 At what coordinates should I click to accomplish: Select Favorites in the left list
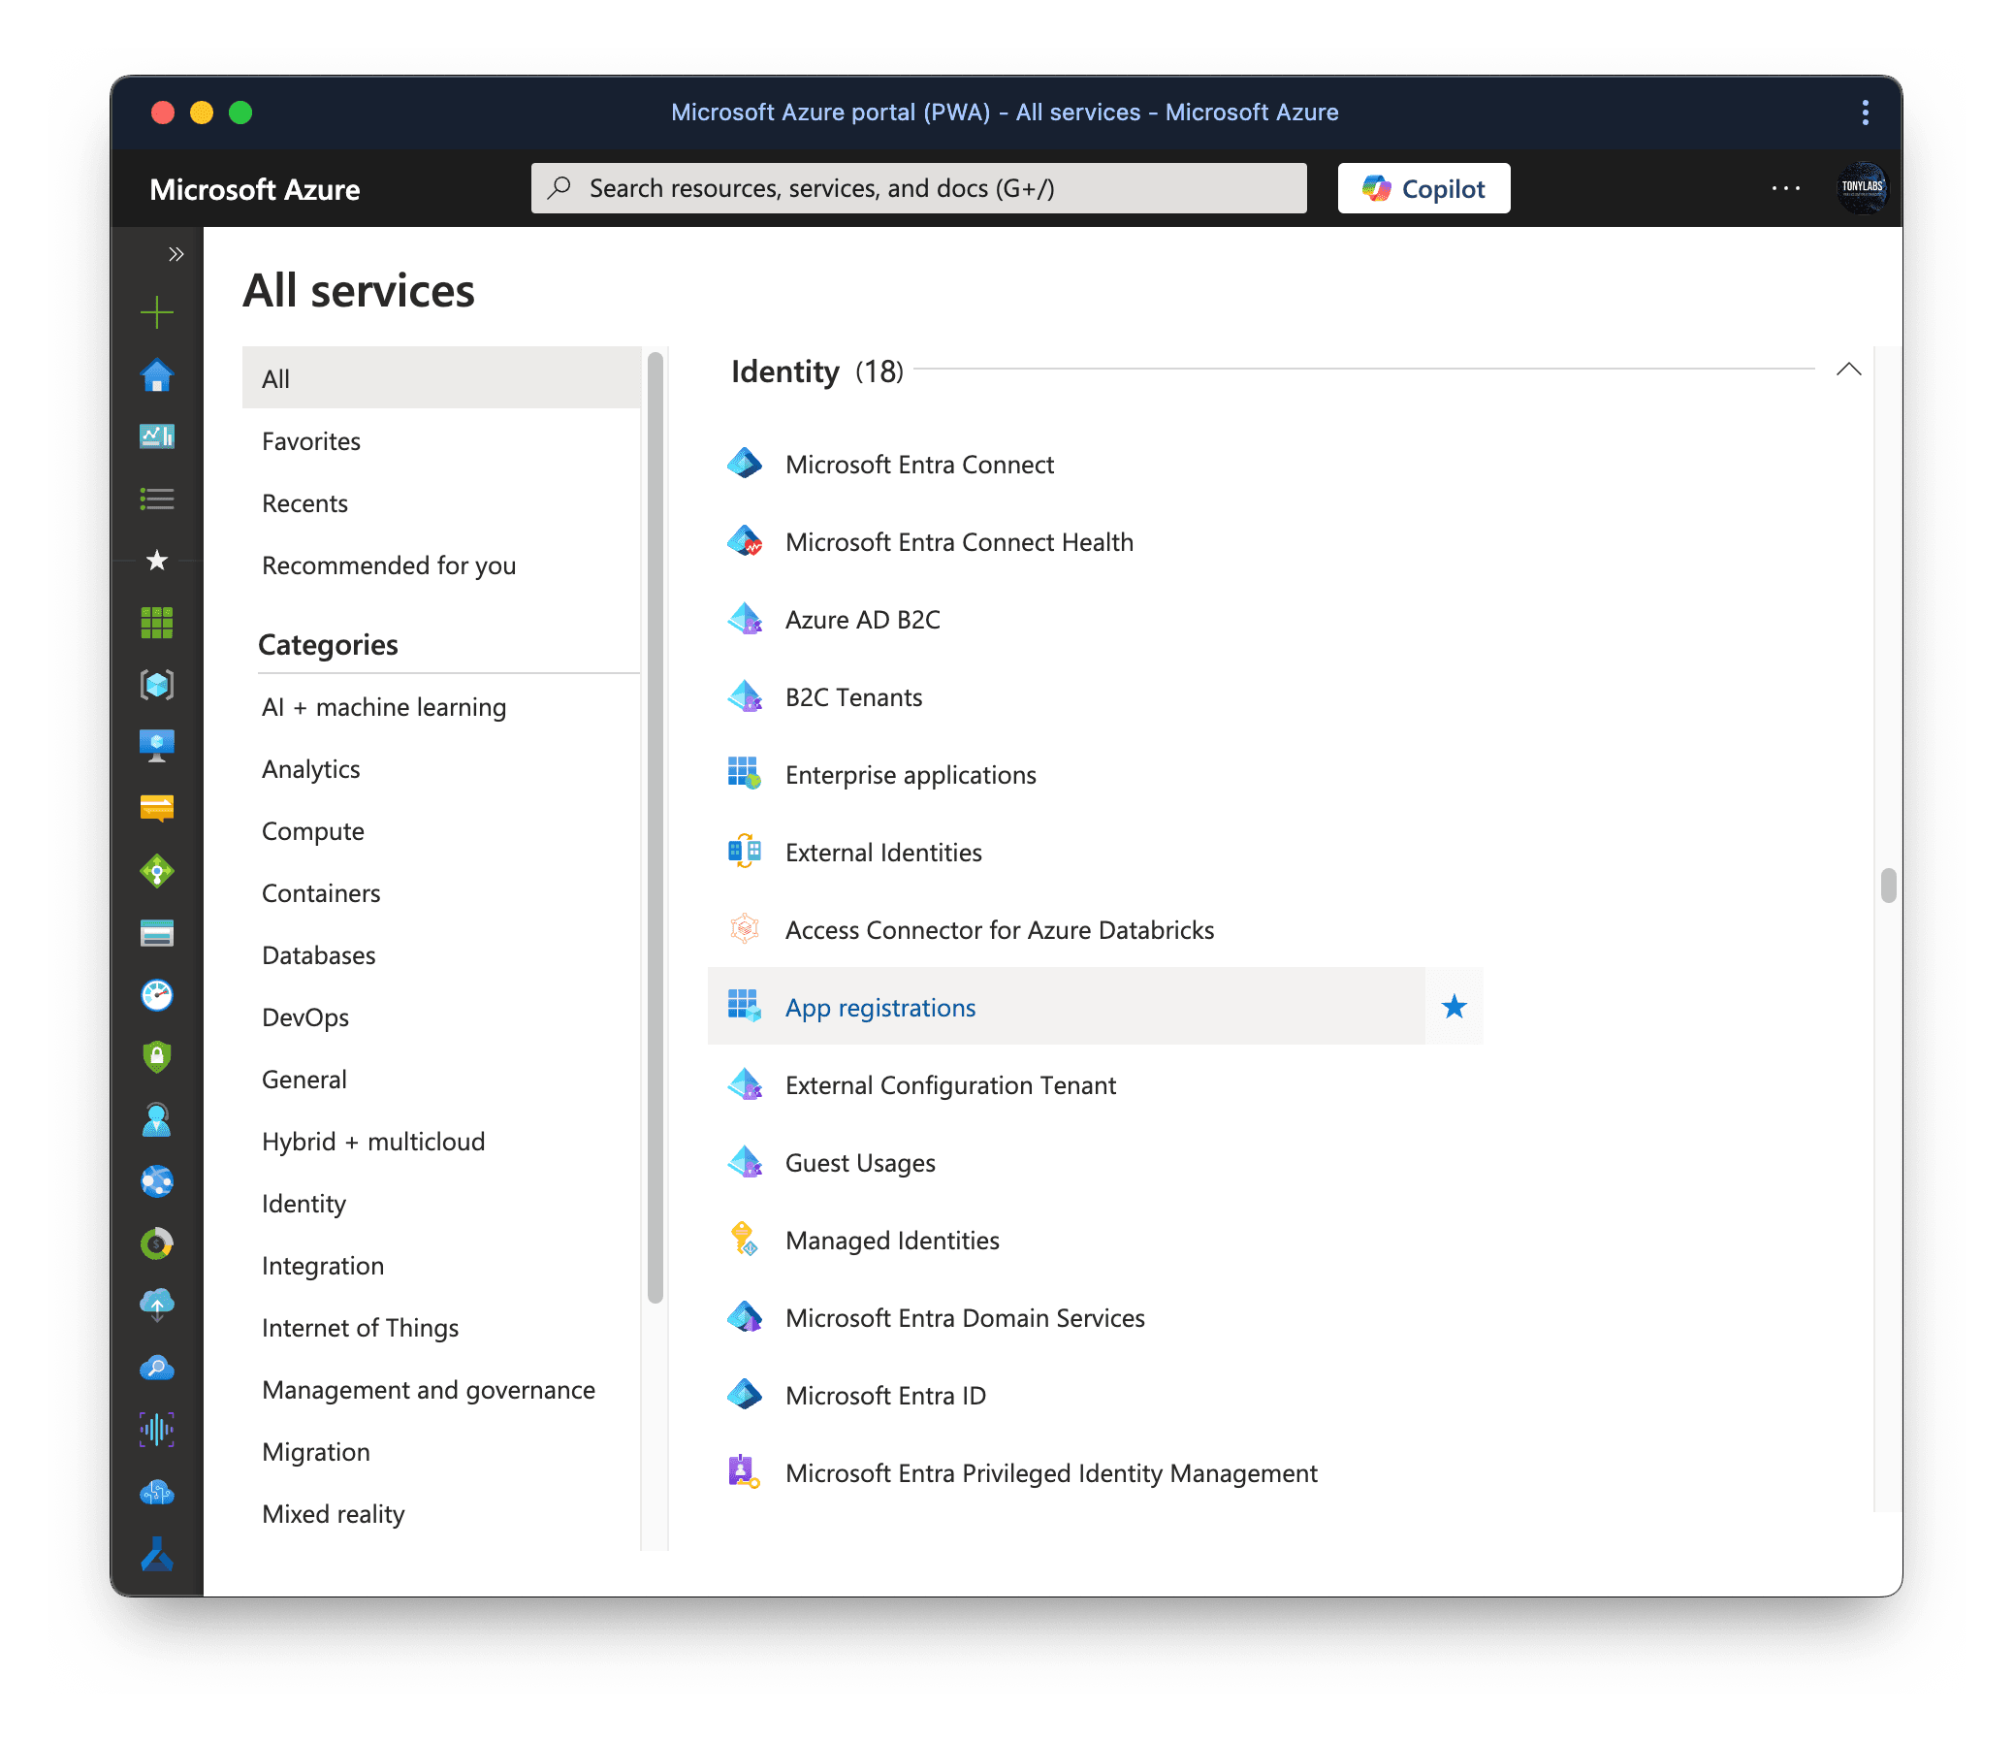[441, 441]
